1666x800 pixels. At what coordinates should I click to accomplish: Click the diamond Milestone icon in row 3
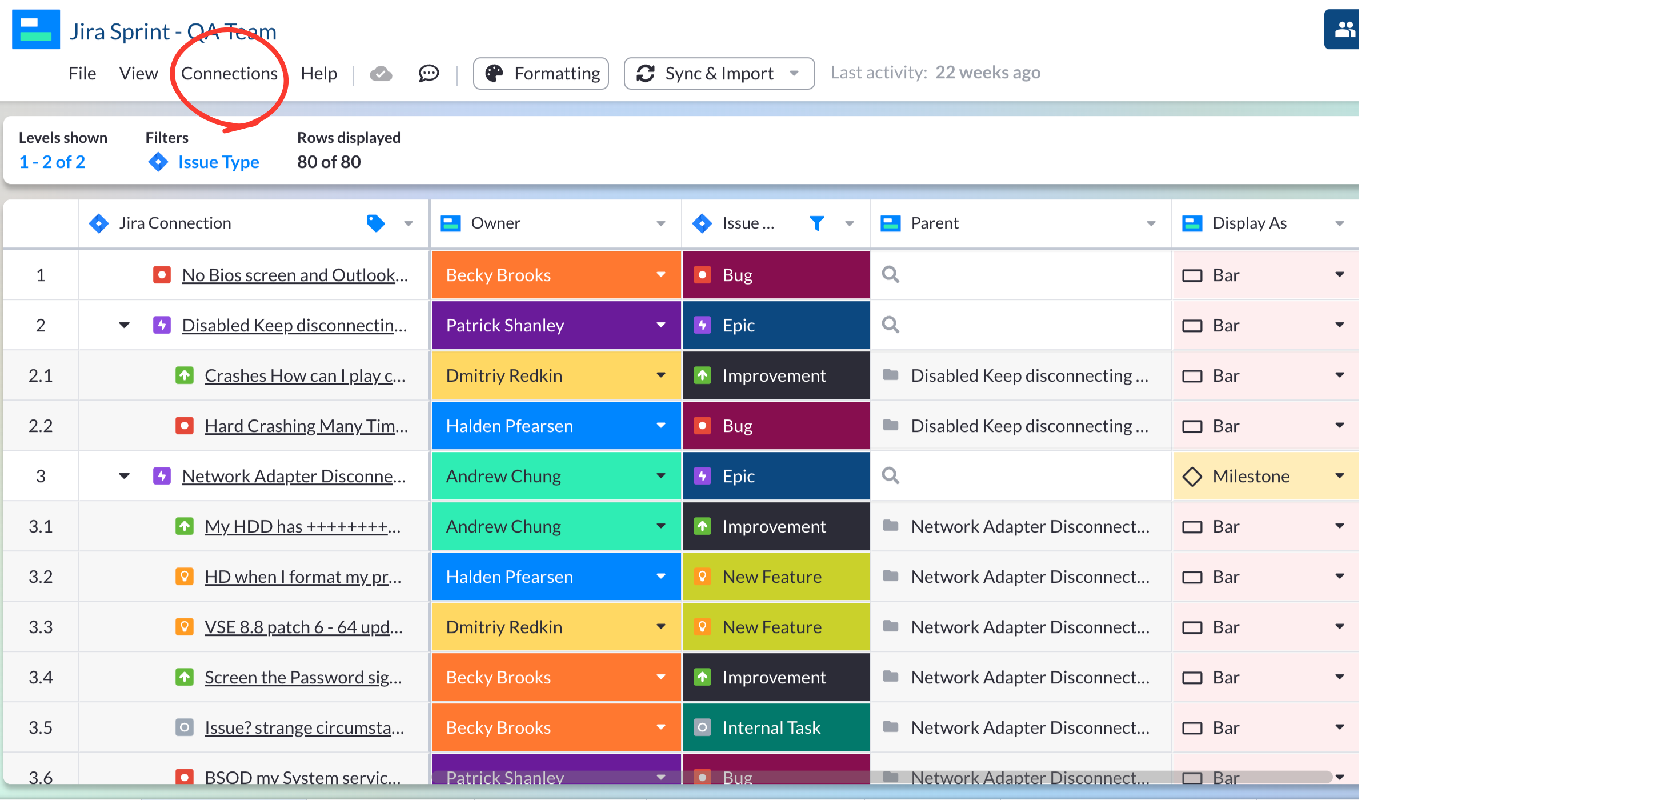[1192, 476]
